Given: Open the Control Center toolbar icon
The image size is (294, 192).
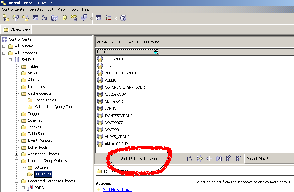Looking at the screenshot, I should tap(6, 18).
